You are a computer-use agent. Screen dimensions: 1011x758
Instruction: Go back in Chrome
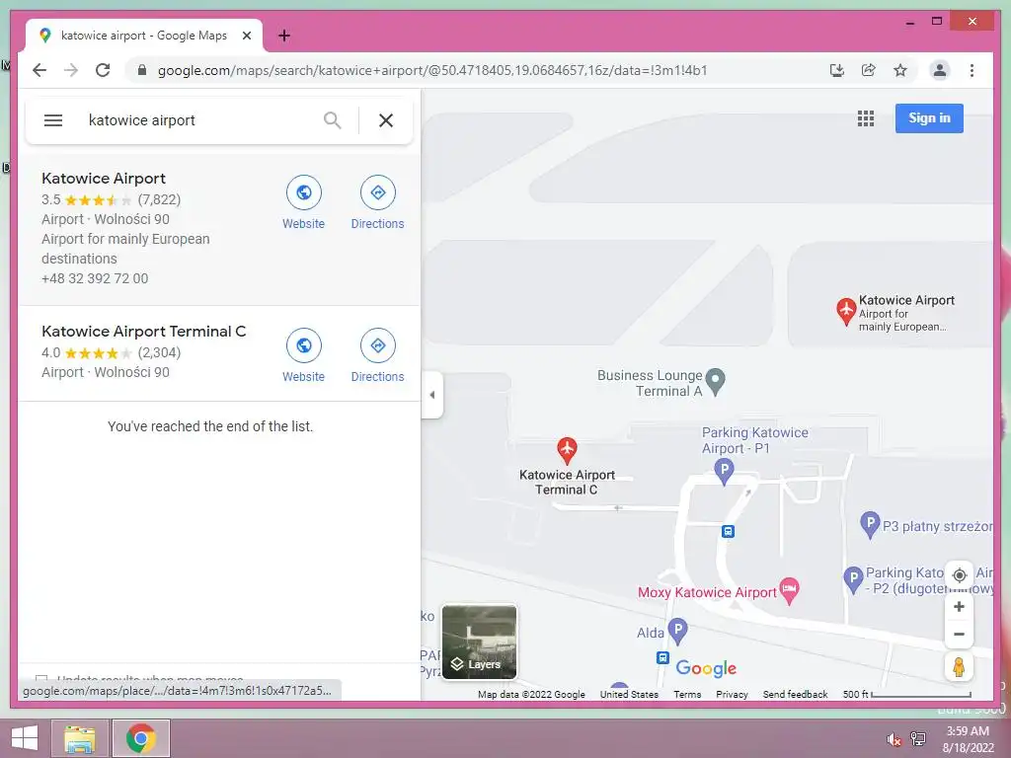39,70
